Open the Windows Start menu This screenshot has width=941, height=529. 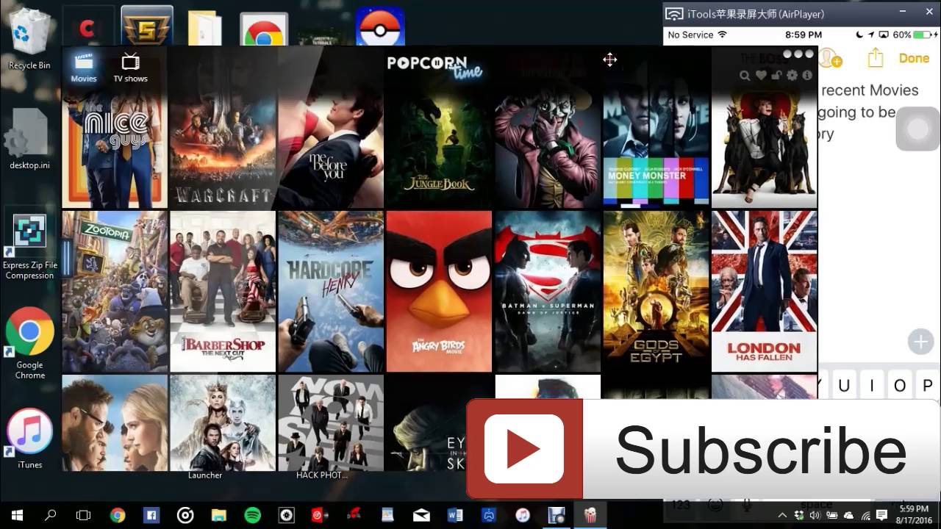[17, 515]
